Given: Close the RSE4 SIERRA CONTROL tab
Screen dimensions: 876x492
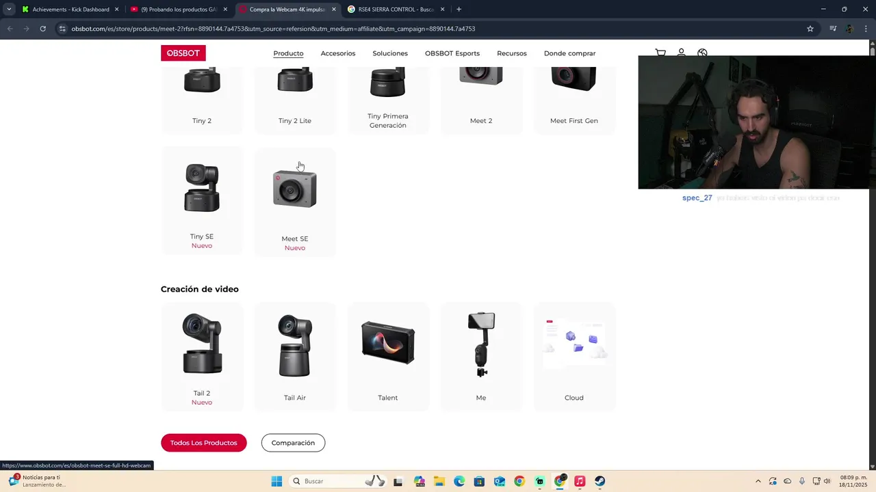Looking at the screenshot, I should [442, 10].
